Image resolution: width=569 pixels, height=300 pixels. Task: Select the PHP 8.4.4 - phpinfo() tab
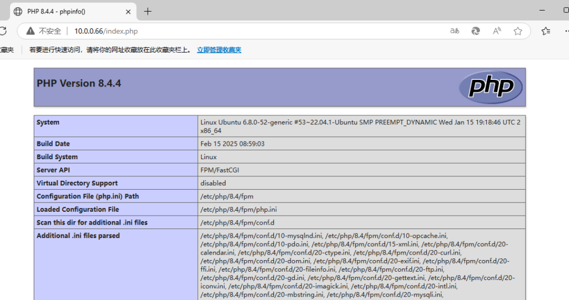[x=73, y=12]
